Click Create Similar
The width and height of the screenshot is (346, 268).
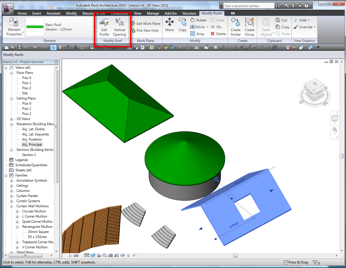pyautogui.click(x=236, y=27)
